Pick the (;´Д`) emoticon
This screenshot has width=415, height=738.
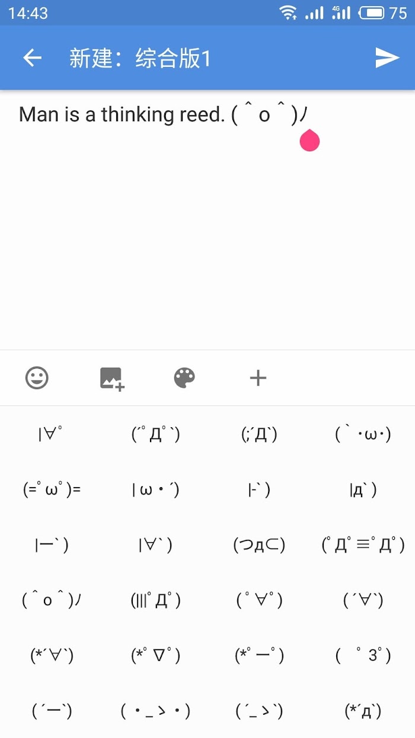click(259, 435)
